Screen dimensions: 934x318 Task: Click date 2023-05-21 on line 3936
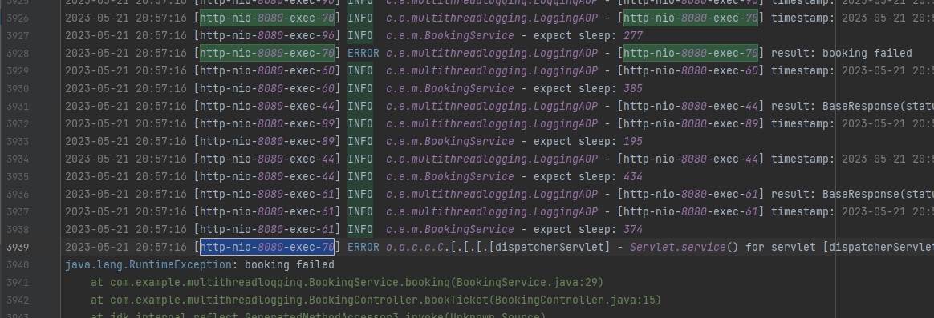point(96,195)
